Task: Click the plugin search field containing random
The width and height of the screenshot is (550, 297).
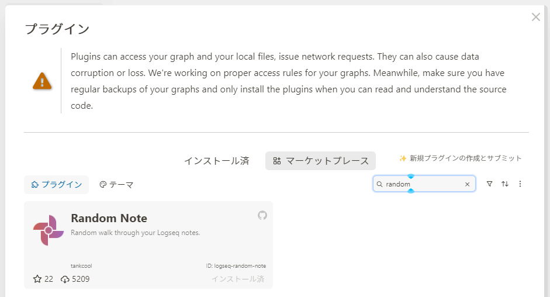Action: pos(424,184)
